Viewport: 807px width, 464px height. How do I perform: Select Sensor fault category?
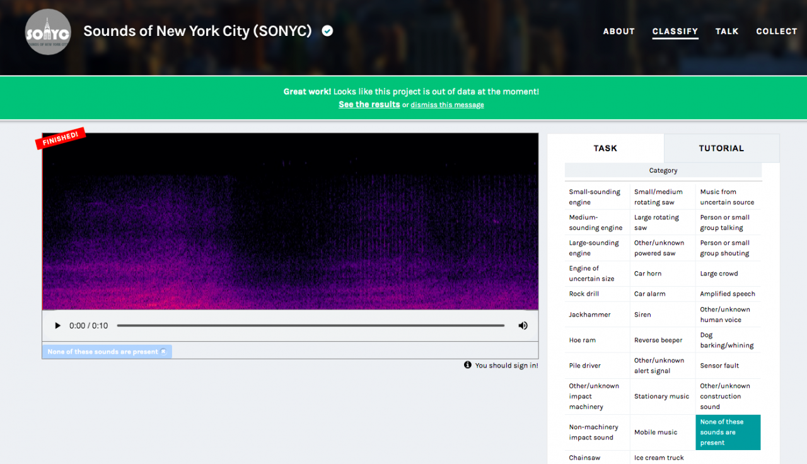[x=728, y=366]
